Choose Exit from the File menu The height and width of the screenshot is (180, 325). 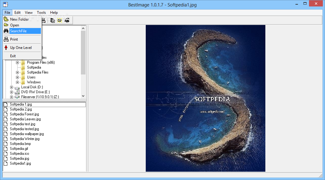22,56
